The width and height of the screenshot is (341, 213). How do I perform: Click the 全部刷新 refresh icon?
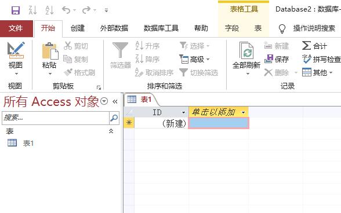[246, 50]
